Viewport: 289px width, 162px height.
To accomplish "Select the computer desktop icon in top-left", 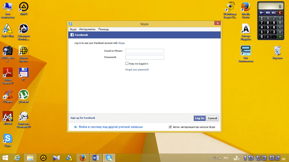I will tap(8, 10).
